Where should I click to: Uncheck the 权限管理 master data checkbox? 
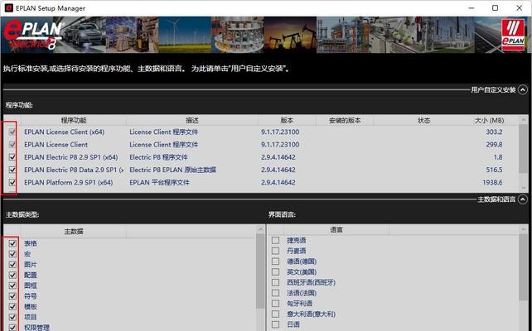point(12,327)
